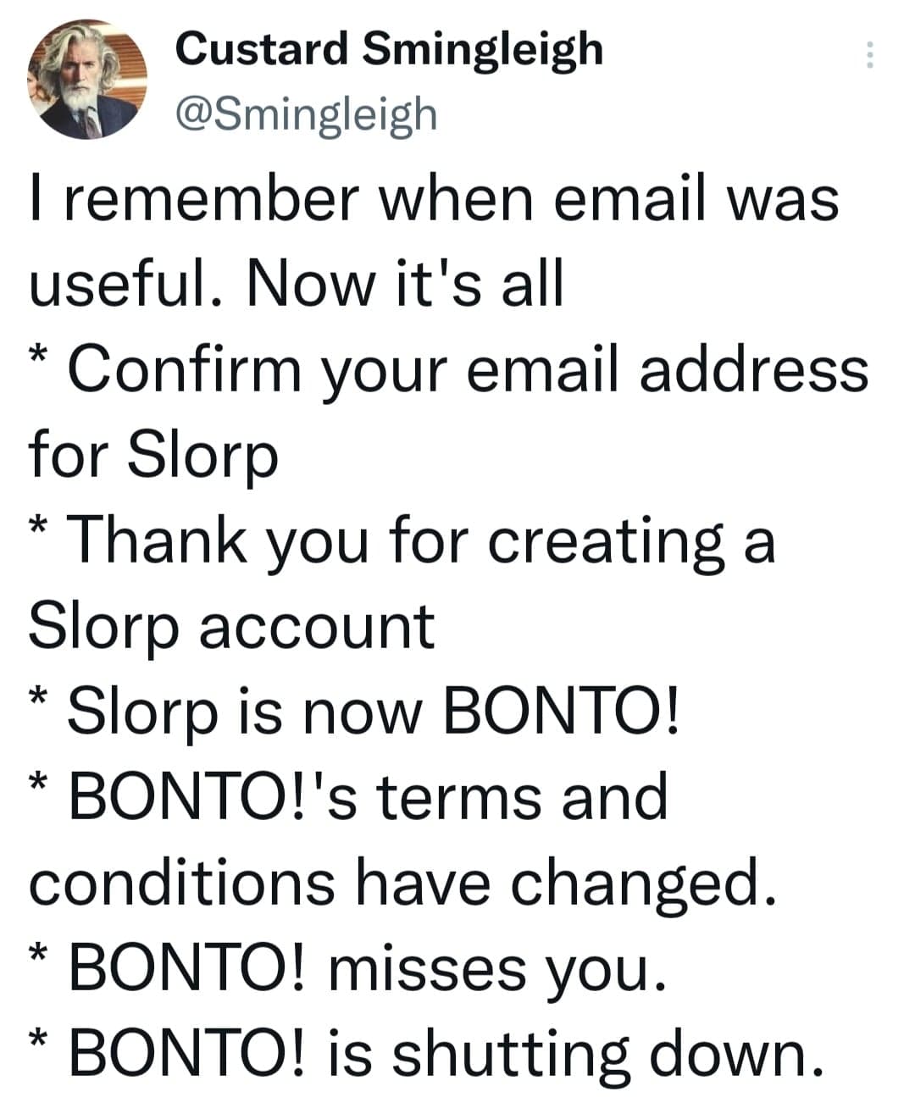Tap the "for Slorp" line
The width and height of the screenshot is (915, 1097).
click(153, 456)
